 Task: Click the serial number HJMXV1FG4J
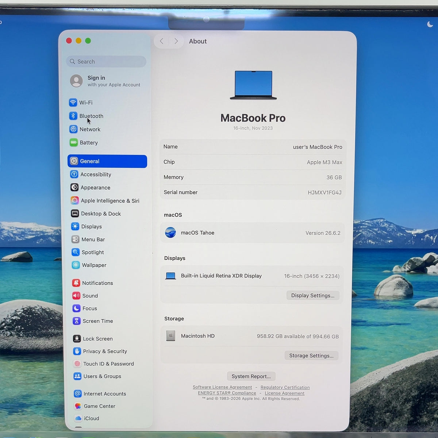324,192
